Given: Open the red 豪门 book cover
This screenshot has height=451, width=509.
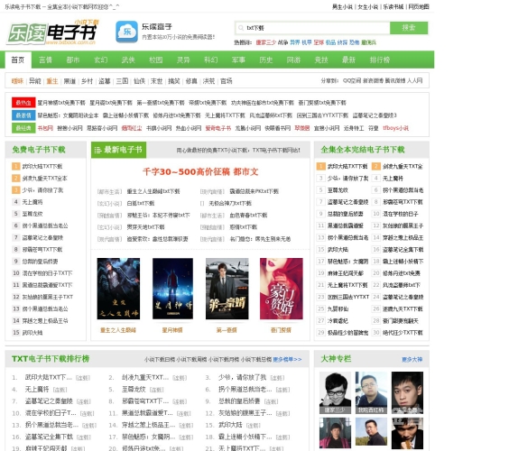Looking at the screenshot, I should (x=281, y=289).
